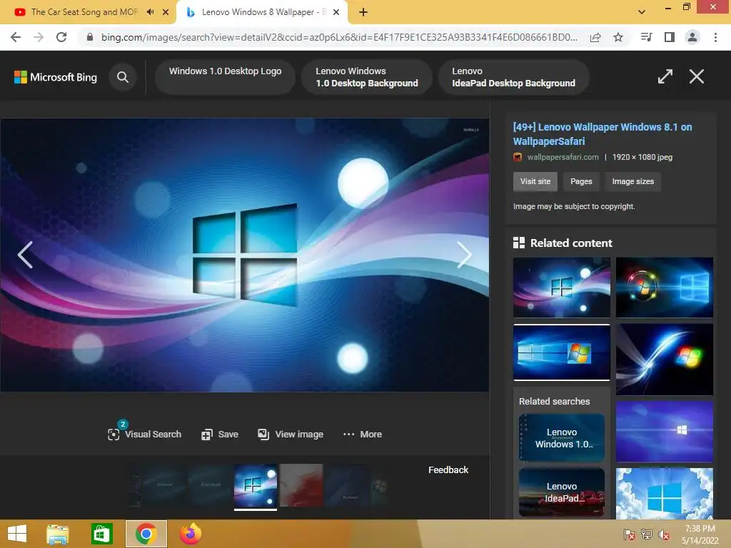Go back to previous page
This screenshot has width=731, height=548.
click(x=16, y=37)
